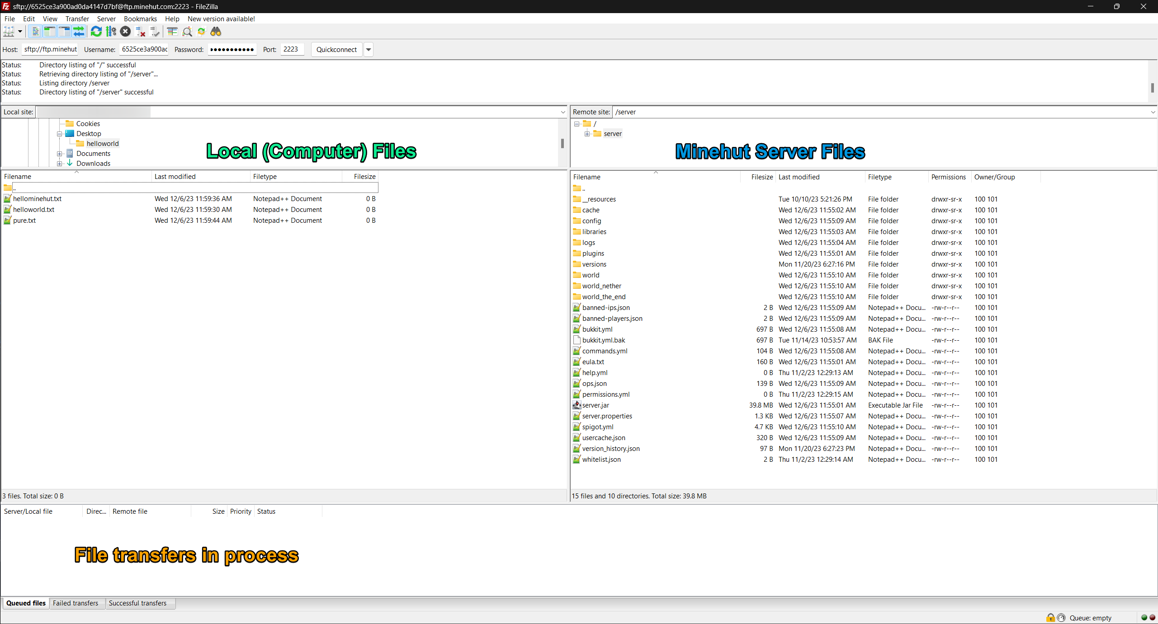The image size is (1158, 624).
Task: Toggle the message log display
Action: point(35,32)
